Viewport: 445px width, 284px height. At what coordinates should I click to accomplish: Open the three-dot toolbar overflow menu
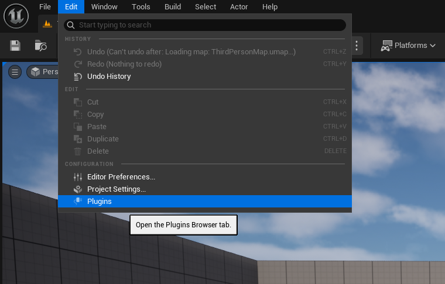coord(357,46)
